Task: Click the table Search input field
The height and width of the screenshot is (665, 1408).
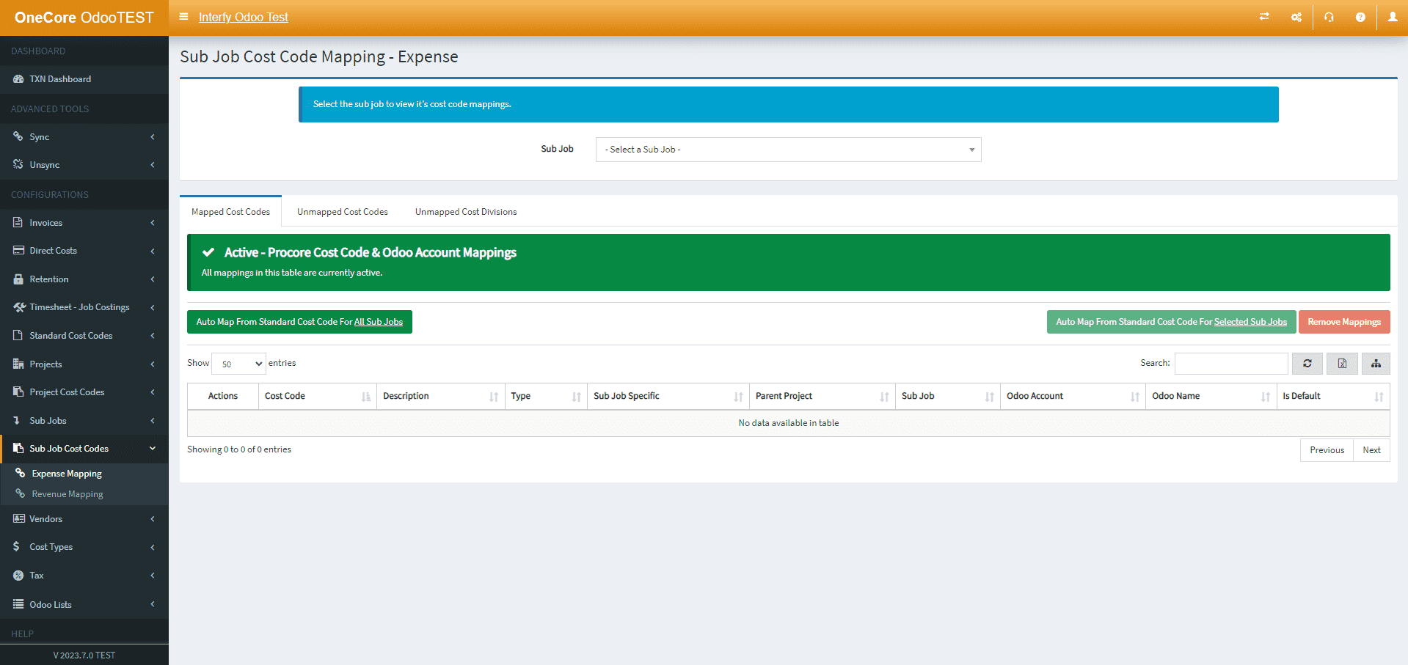Action: point(1230,364)
